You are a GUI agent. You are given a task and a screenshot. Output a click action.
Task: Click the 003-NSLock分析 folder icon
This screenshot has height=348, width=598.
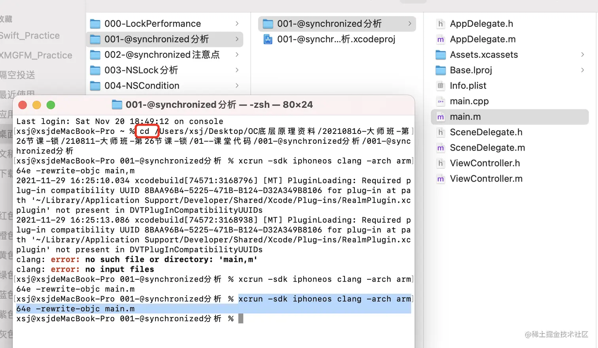95,70
